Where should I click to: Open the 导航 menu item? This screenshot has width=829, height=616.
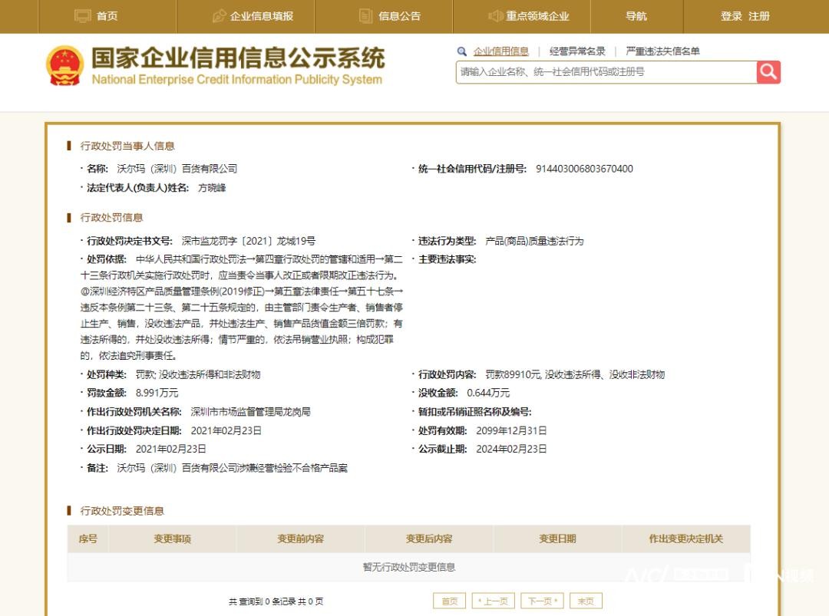click(x=636, y=16)
